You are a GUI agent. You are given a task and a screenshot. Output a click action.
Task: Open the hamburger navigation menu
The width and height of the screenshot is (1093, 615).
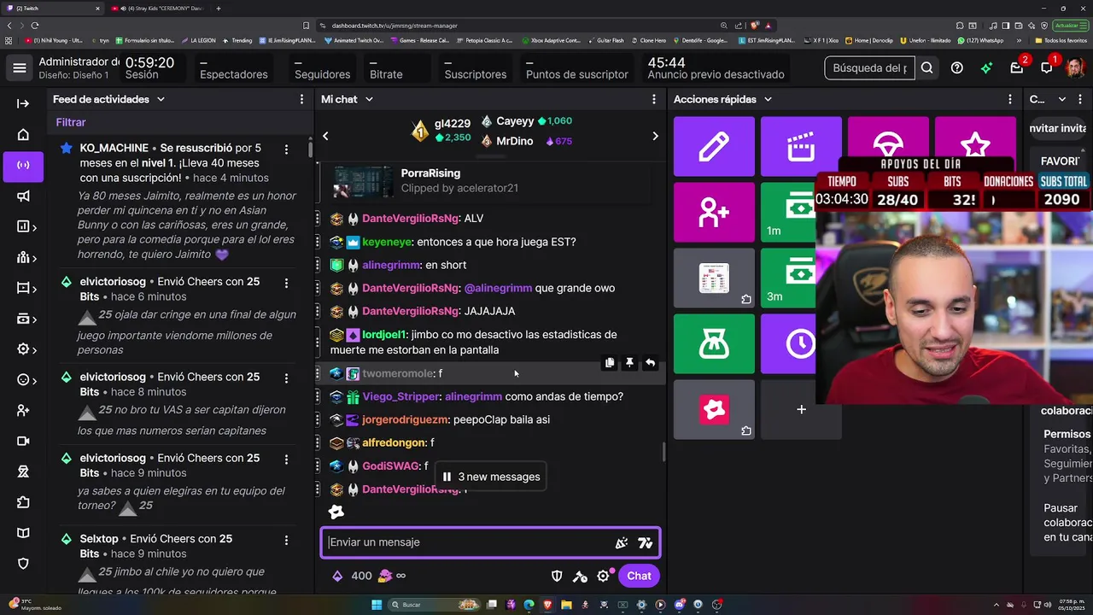pyautogui.click(x=20, y=67)
